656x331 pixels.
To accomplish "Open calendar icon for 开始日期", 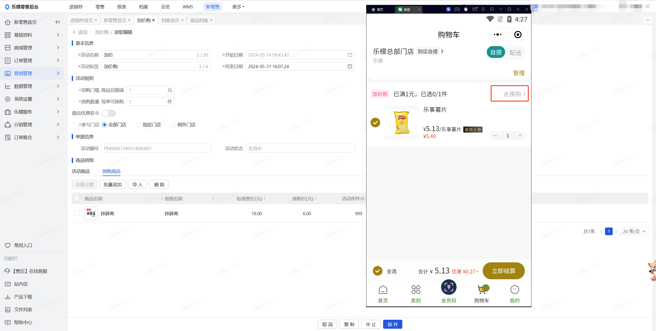I will coord(350,55).
